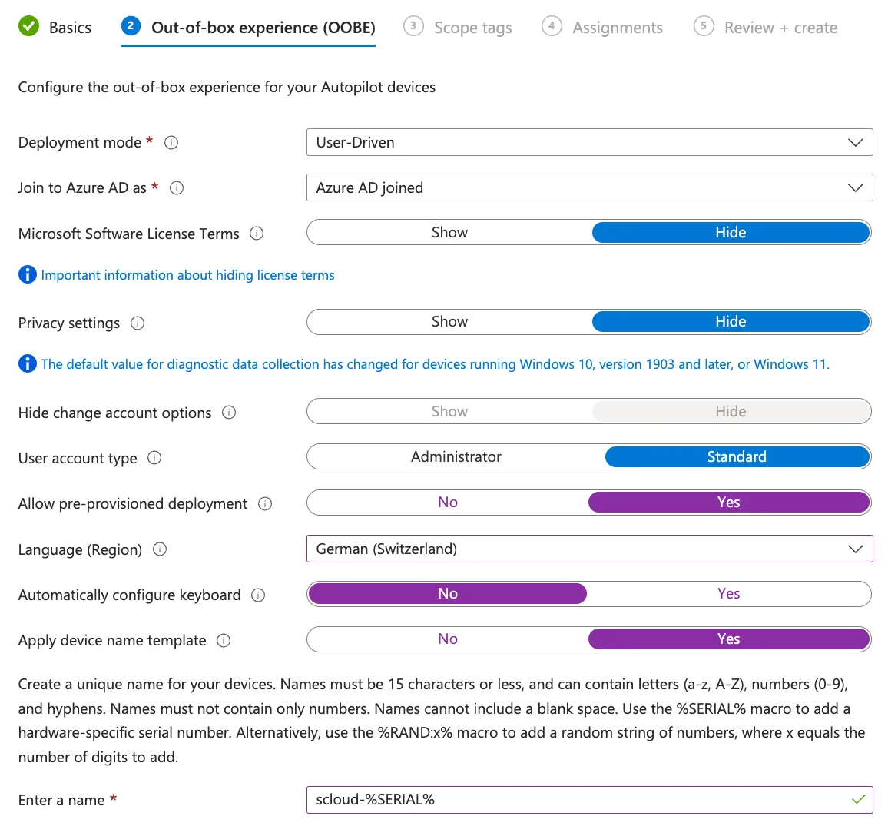Open the Azure AD joined dropdown
The width and height of the screenshot is (888, 836).
(x=589, y=187)
